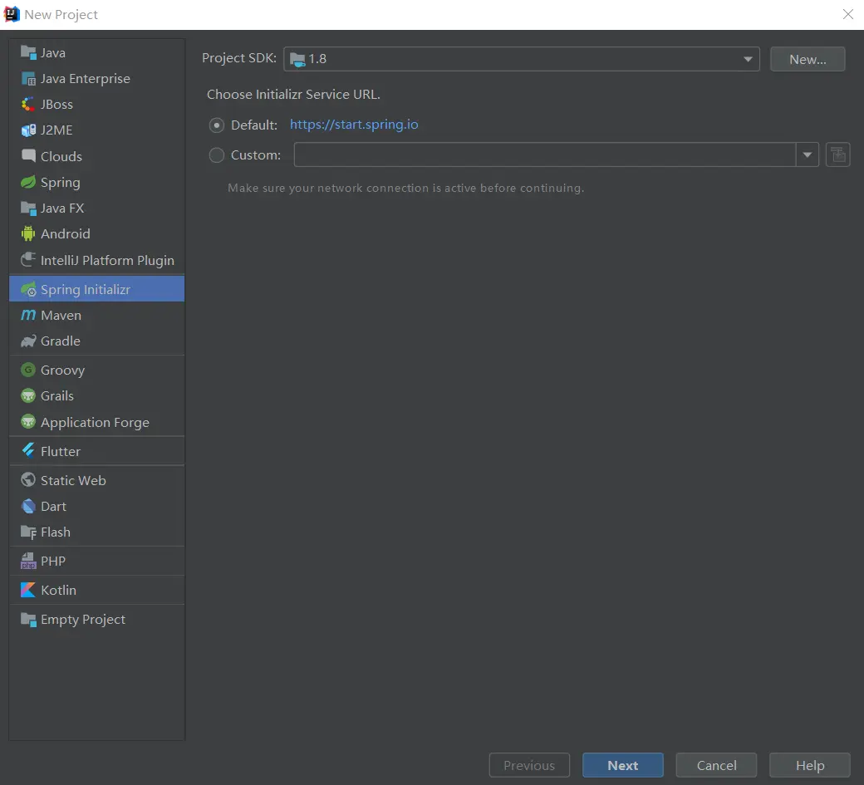Select the Java FX folder icon
Image resolution: width=864 pixels, height=785 pixels.
point(28,208)
